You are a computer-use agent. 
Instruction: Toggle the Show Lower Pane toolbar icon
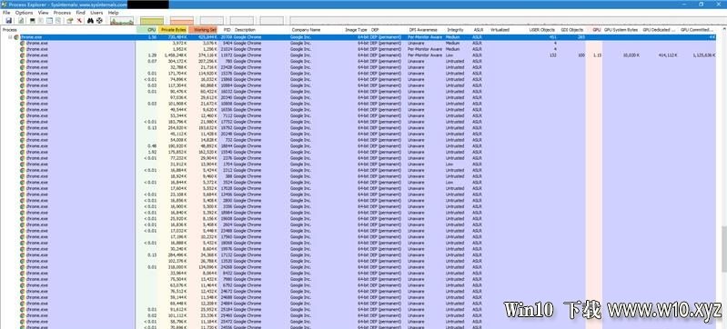[49, 21]
